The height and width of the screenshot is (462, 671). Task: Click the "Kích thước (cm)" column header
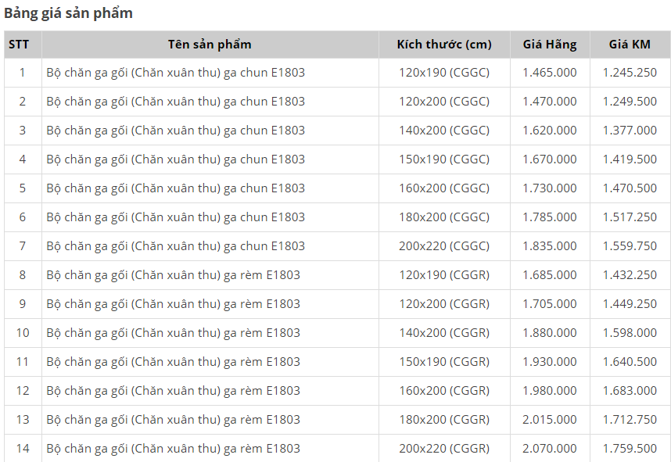pyautogui.click(x=444, y=45)
